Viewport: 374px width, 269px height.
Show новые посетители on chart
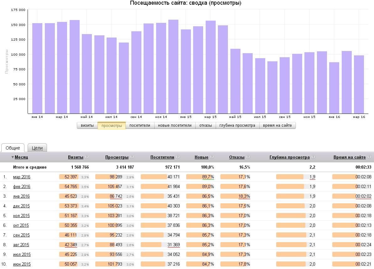pyautogui.click(x=175, y=125)
